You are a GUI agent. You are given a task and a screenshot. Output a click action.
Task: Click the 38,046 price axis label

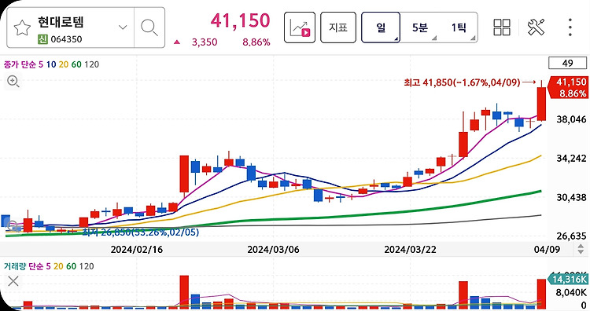tap(571, 119)
